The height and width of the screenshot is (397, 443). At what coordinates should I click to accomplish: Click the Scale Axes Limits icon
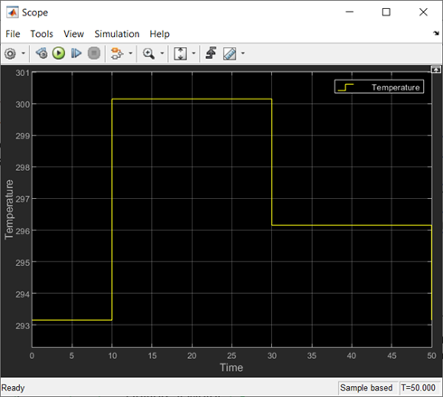tap(180, 53)
